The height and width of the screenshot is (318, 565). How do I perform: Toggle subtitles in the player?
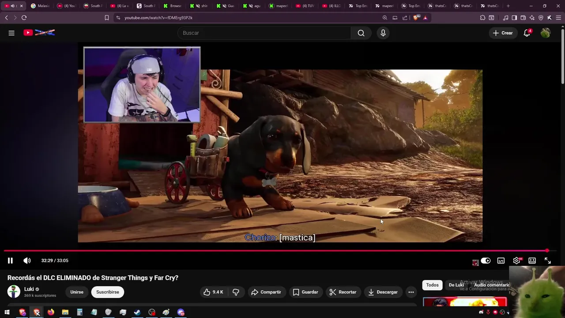point(501,261)
